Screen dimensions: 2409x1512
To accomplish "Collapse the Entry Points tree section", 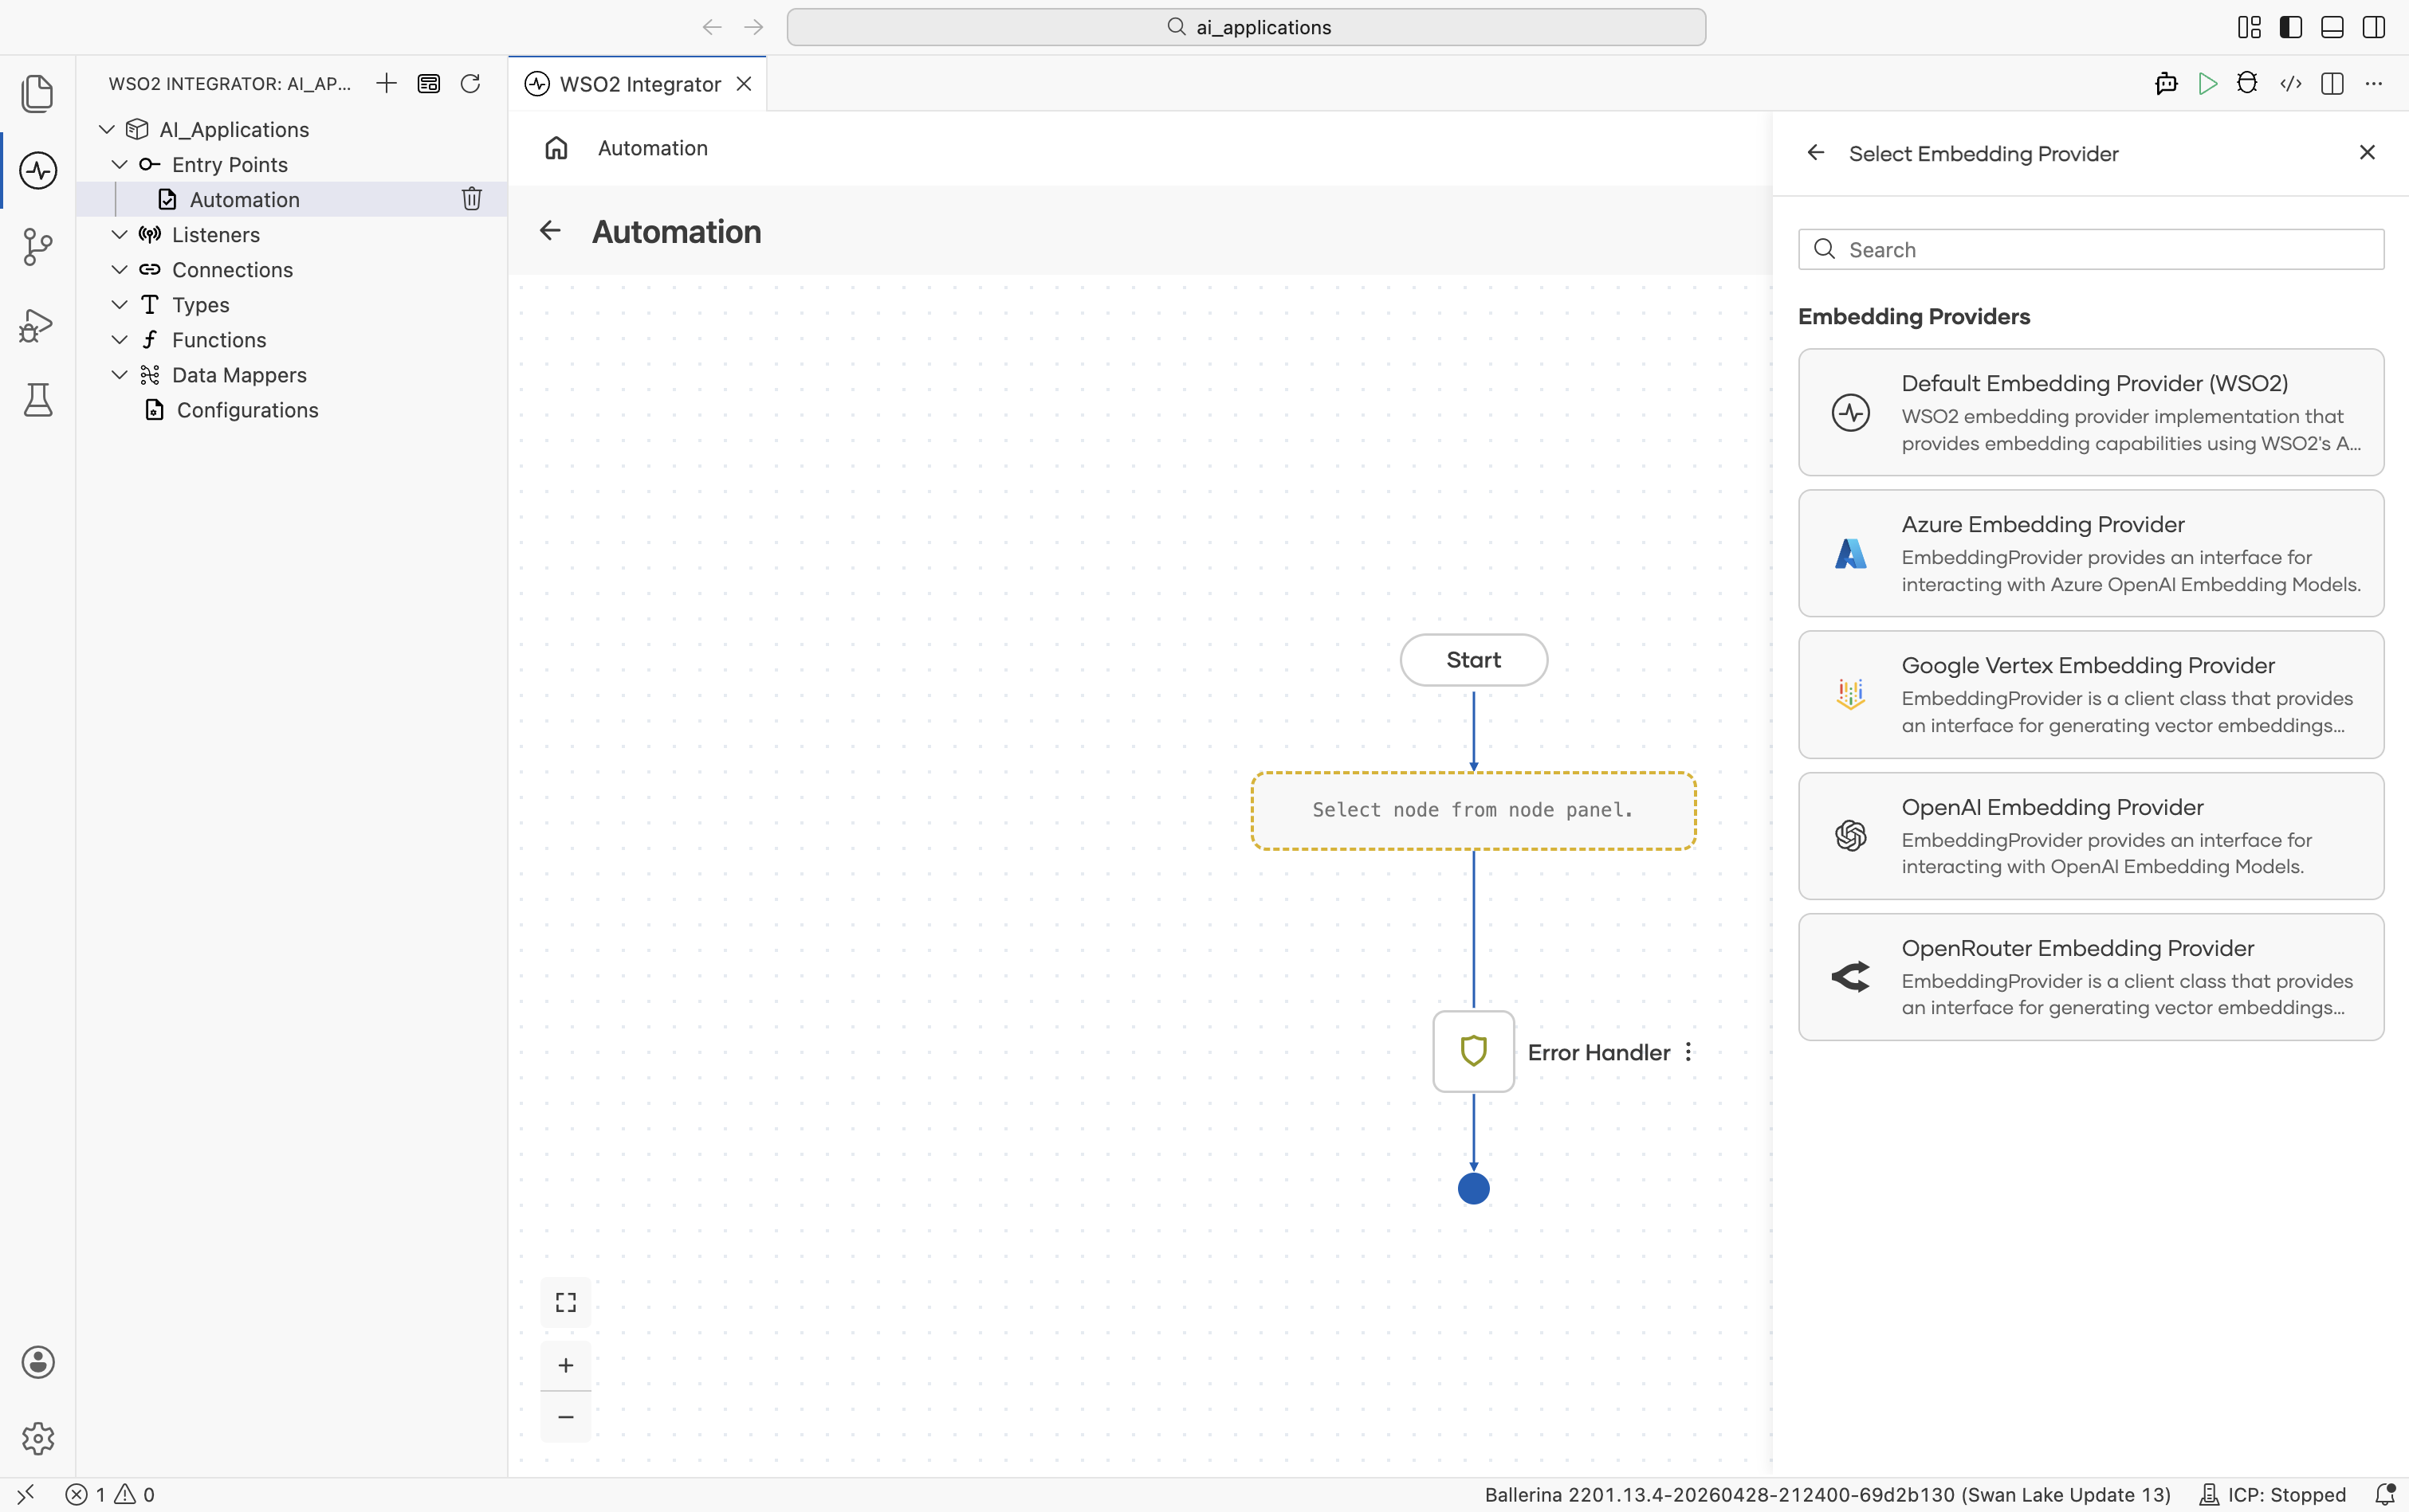I will click(x=119, y=164).
